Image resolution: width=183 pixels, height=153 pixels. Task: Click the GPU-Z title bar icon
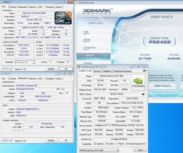coord(79,67)
